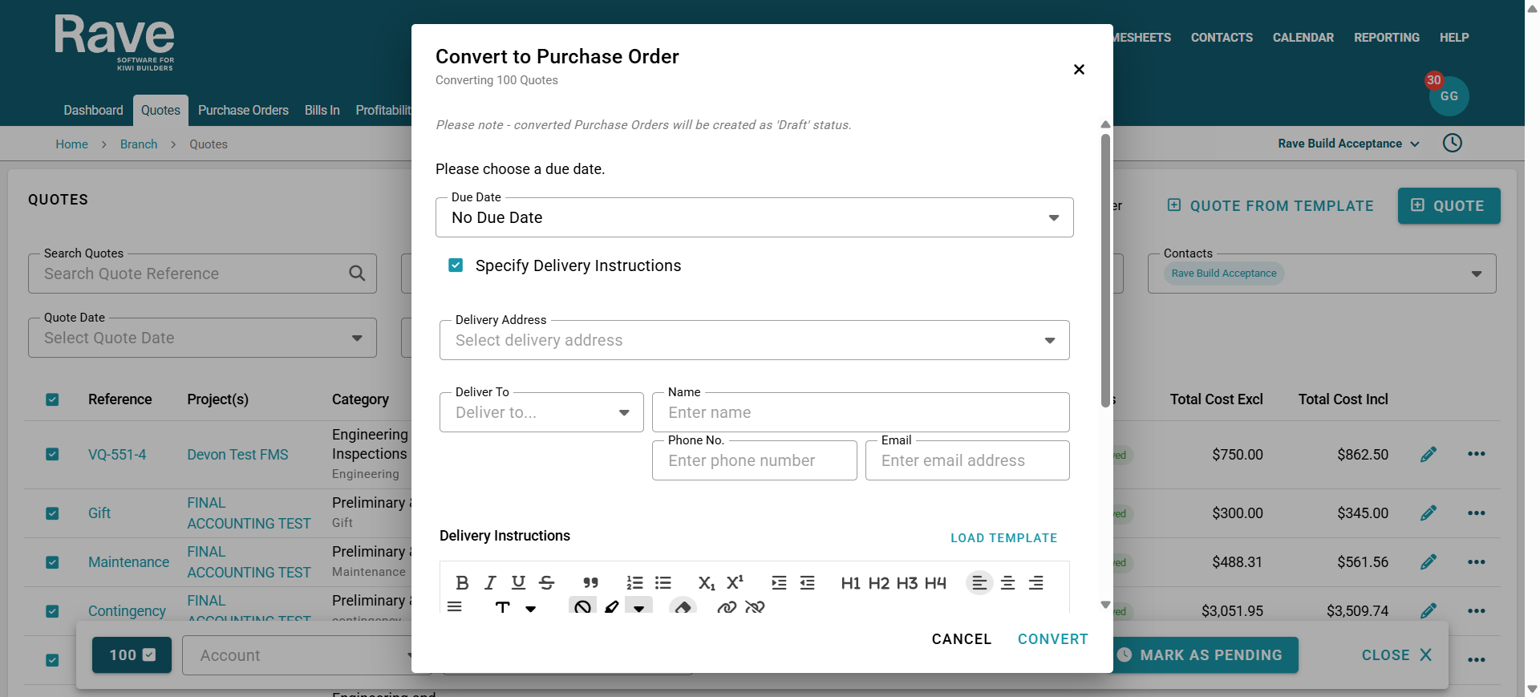
Task: Pick the highlight color marker tool
Action: [612, 607]
